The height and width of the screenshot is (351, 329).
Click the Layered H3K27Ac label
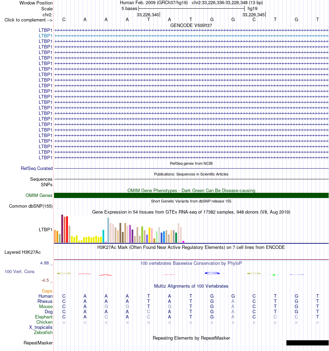pyautogui.click(x=23, y=252)
